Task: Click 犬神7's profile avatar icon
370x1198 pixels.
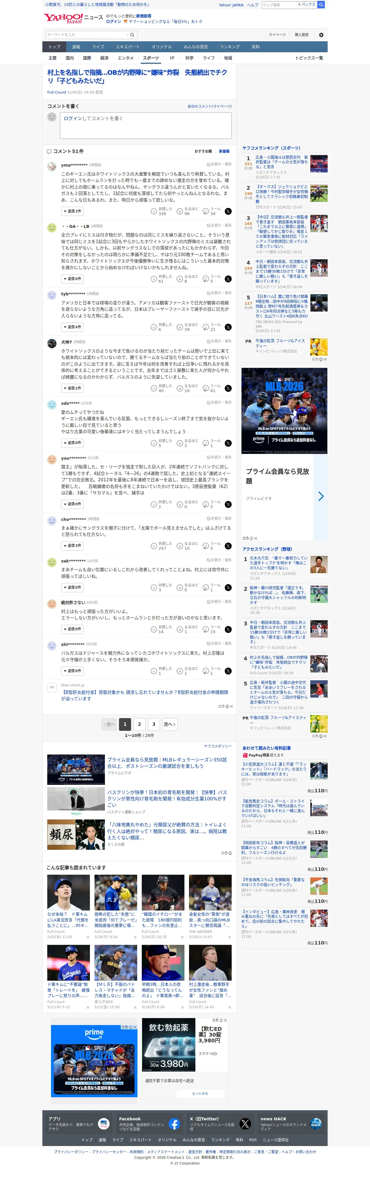Action: [x=52, y=344]
